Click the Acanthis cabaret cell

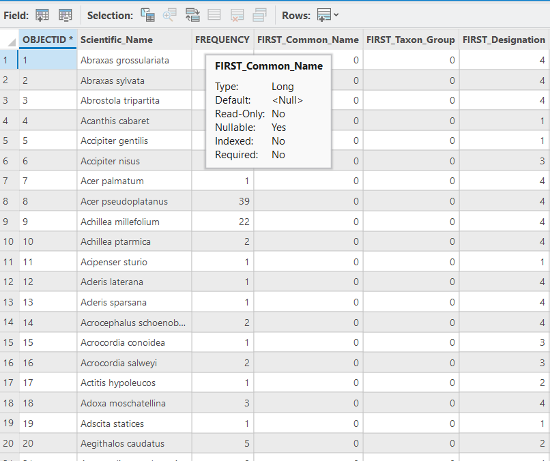[x=134, y=121]
